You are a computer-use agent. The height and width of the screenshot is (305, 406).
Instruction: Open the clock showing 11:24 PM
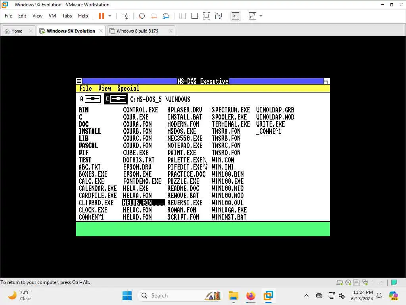362,295
